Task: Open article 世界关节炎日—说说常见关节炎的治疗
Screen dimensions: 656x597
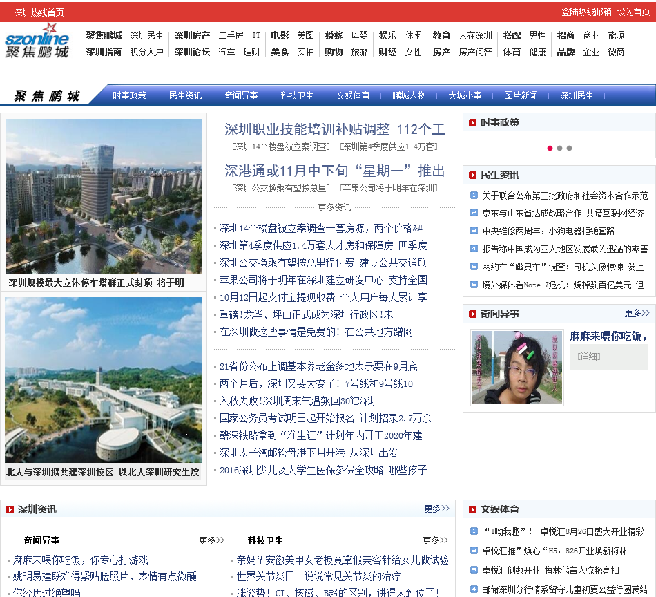Action: point(318,576)
